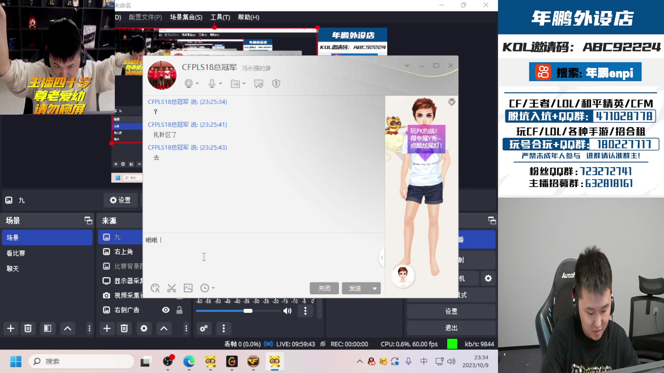
Task: Click contact avatar CFPLS18总冠军
Action: point(162,75)
